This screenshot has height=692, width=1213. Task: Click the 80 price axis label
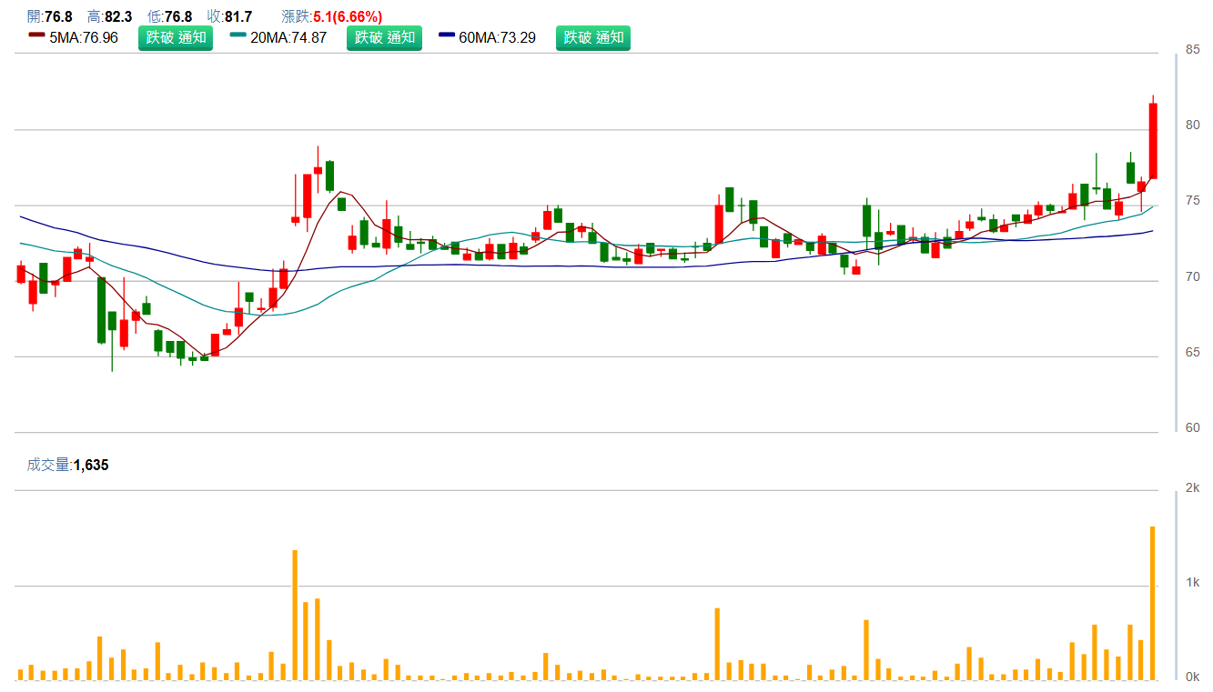point(1192,125)
